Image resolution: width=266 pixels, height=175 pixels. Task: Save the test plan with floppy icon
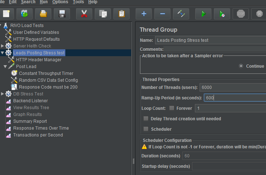tap(62, 14)
